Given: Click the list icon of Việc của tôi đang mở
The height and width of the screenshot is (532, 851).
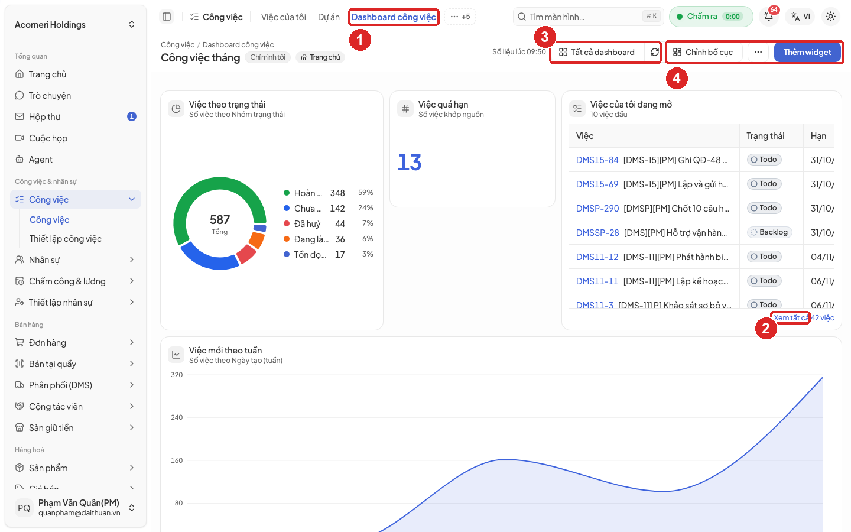Looking at the screenshot, I should click(577, 109).
